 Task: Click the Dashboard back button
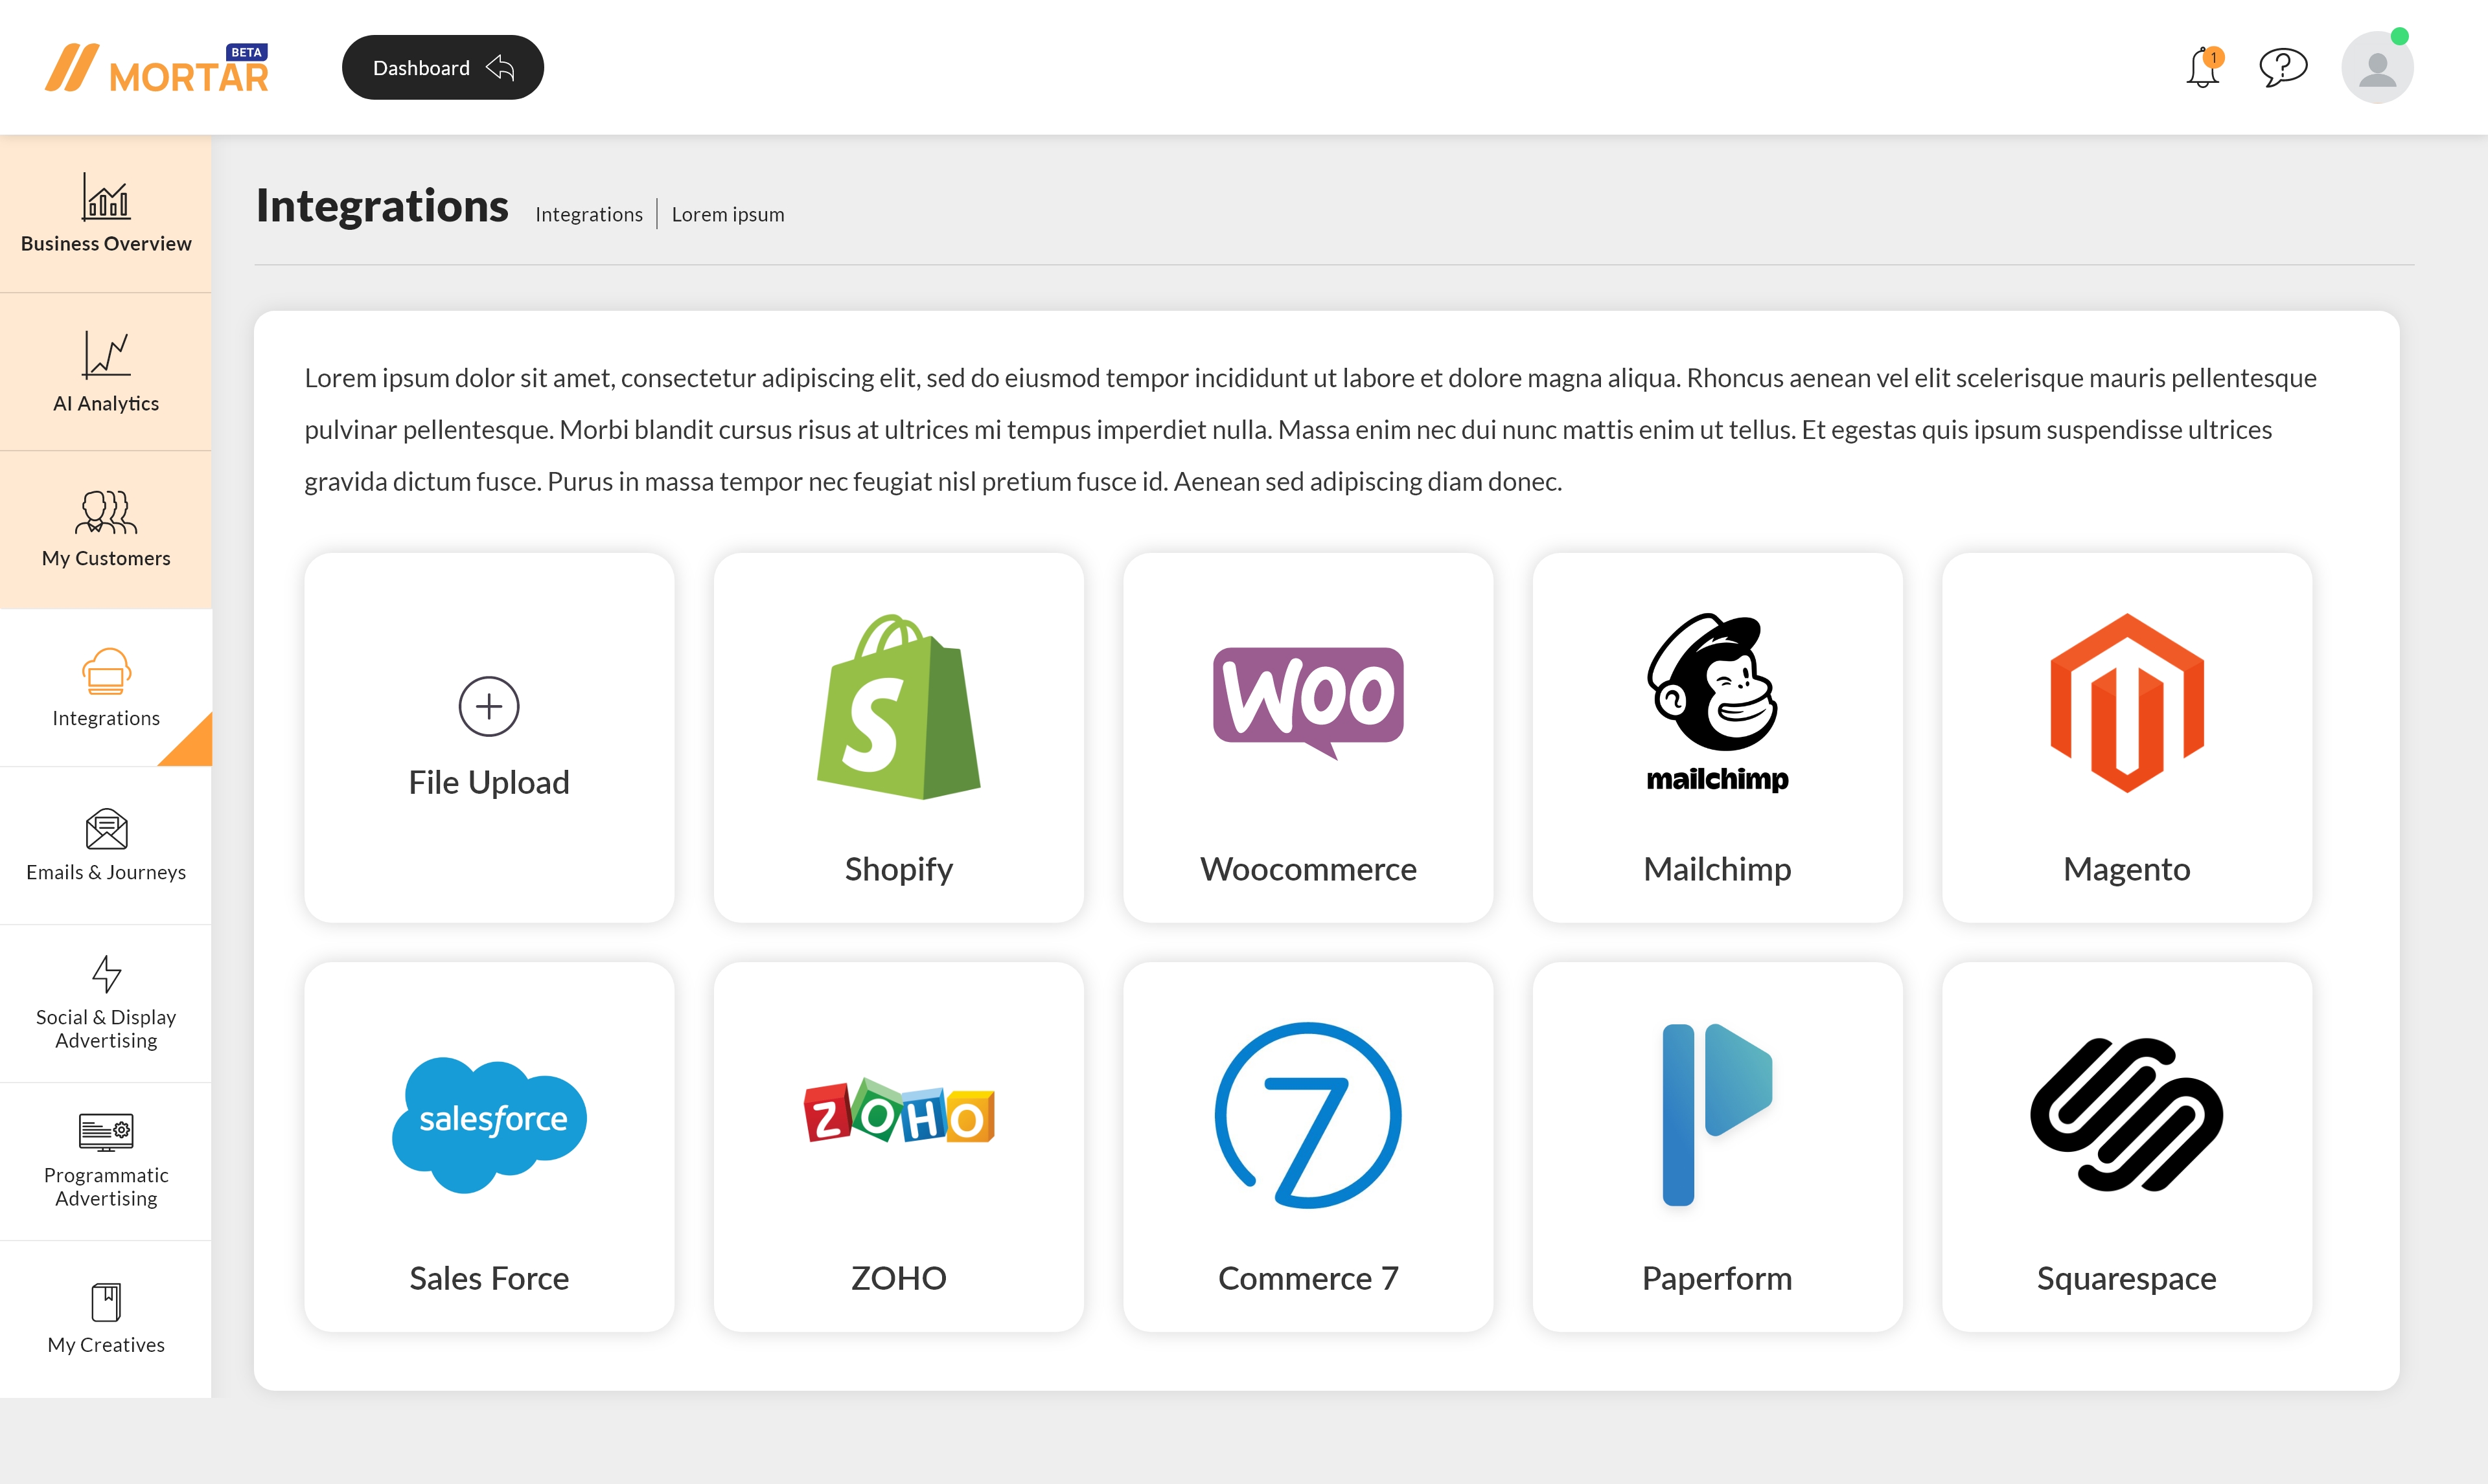442,68
